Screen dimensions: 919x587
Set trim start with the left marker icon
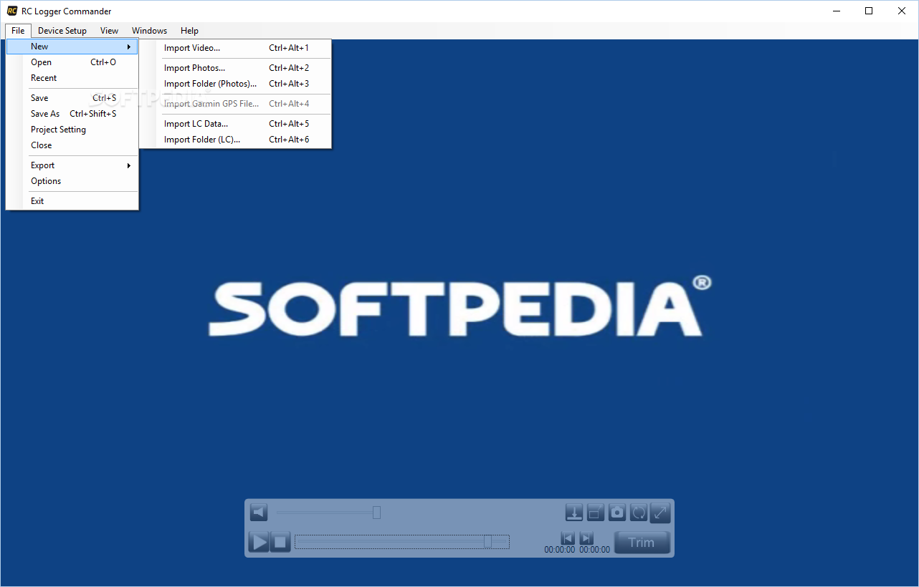click(568, 538)
